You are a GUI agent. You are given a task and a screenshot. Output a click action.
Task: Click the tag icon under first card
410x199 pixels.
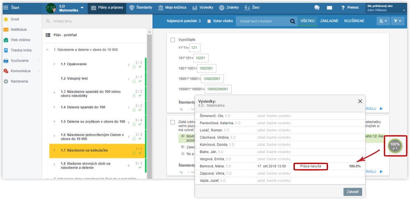[x=182, y=109]
